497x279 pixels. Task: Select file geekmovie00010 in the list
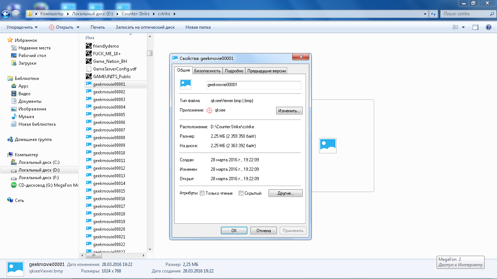pos(109,153)
